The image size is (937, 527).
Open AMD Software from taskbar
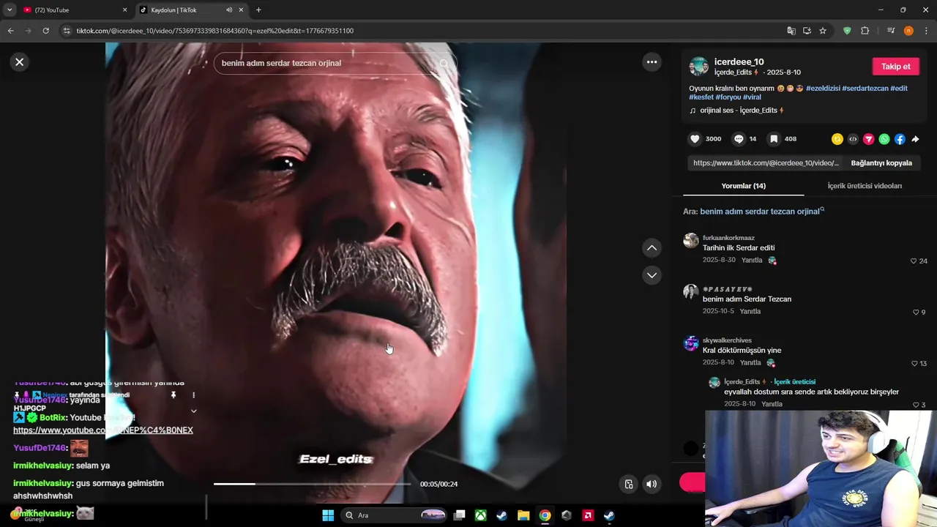click(588, 515)
